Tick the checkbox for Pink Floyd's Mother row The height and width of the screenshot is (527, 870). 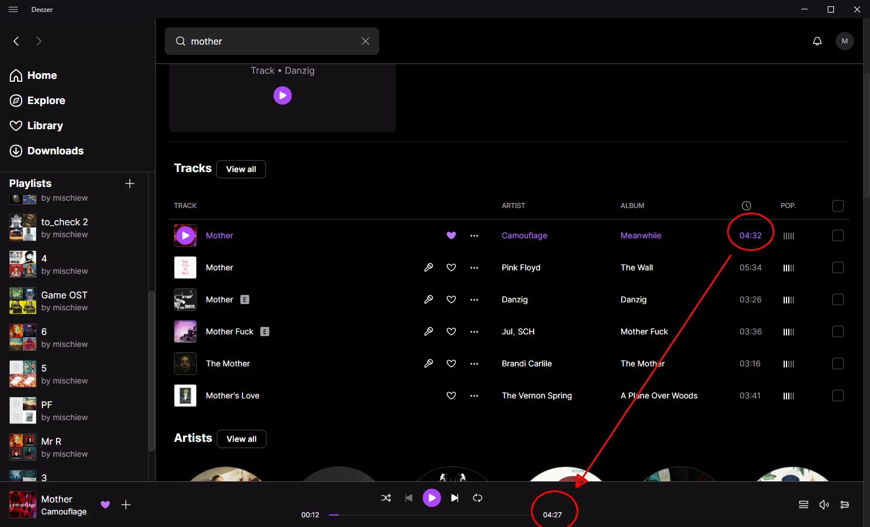[838, 268]
